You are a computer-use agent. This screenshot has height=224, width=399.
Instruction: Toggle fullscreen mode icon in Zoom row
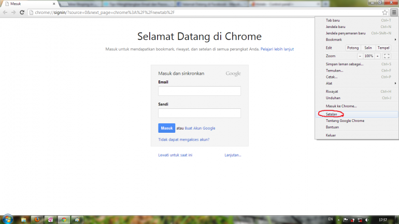click(x=387, y=56)
